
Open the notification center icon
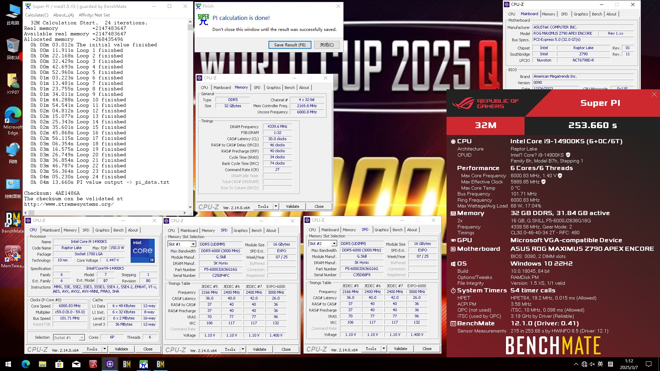(x=649, y=364)
